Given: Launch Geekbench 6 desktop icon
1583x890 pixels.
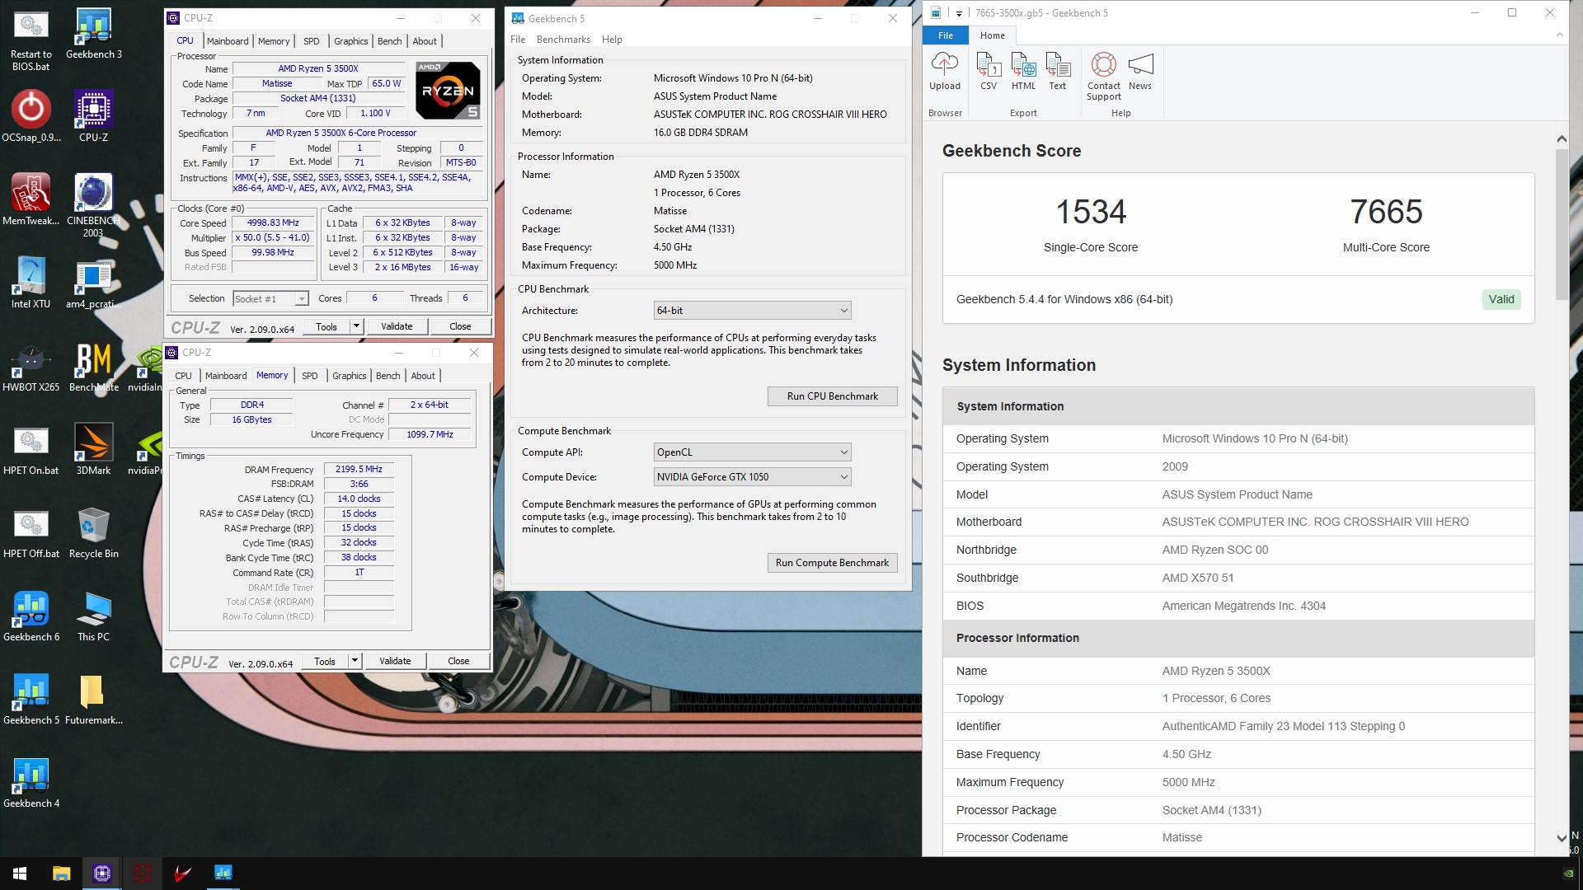Looking at the screenshot, I should [x=31, y=616].
